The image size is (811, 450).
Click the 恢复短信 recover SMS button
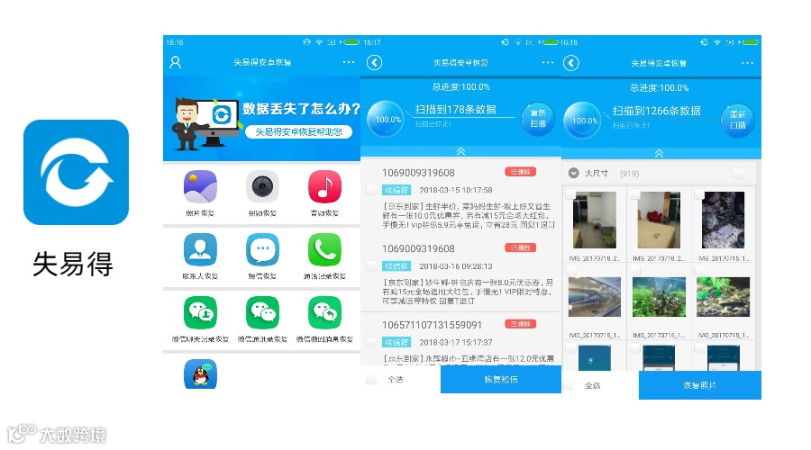(501, 379)
